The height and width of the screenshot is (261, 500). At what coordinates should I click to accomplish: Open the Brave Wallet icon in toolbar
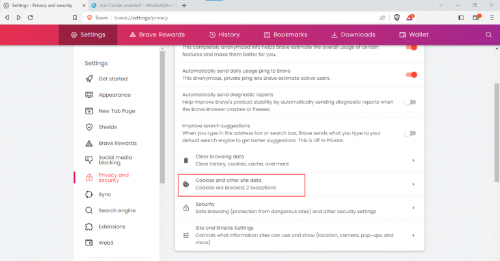[x=475, y=18]
